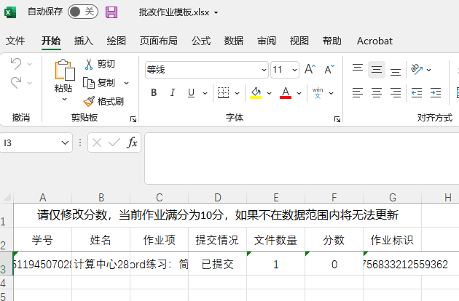Click the 剪切 cut scissors icon
Image resolution: width=459 pixels, height=301 pixels.
tap(89, 64)
